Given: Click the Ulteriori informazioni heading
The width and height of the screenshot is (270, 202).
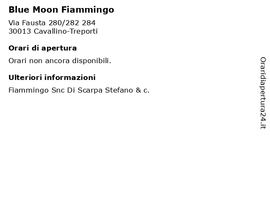Looking at the screenshot, I should (52, 77).
